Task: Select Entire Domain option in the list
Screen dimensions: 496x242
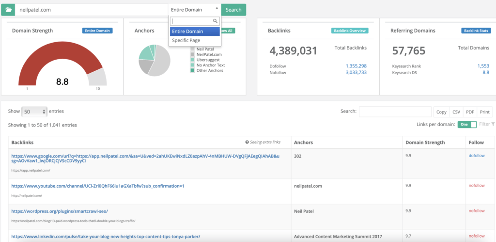Action: [x=195, y=32]
